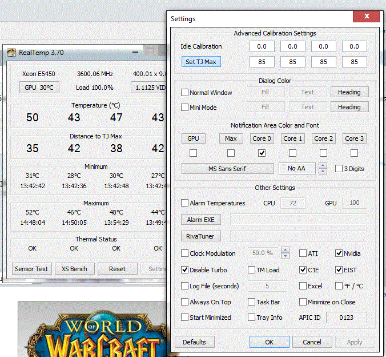Close the Settings dialog with the X button

click(367, 16)
